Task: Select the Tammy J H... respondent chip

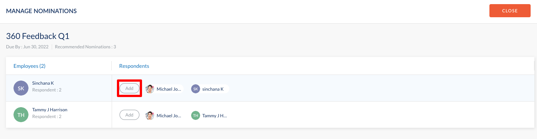Action: pyautogui.click(x=209, y=115)
